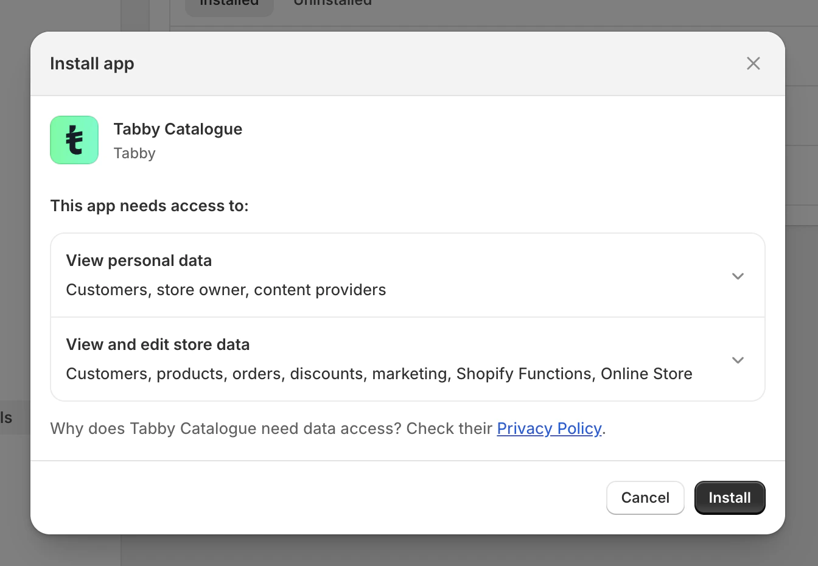Click the Install app dialog title

click(92, 63)
